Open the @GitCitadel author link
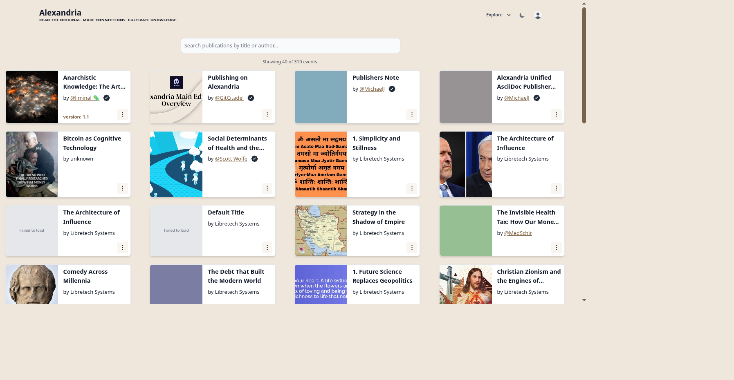Screen dimensions: 734x380 (229, 98)
